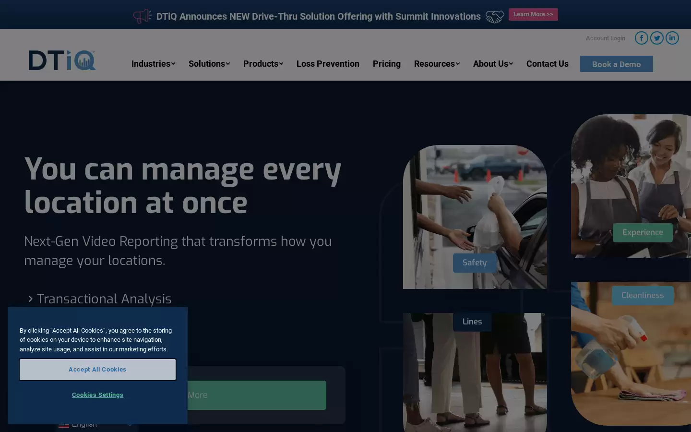
Task: Open the Account Login link
Action: pos(606,38)
